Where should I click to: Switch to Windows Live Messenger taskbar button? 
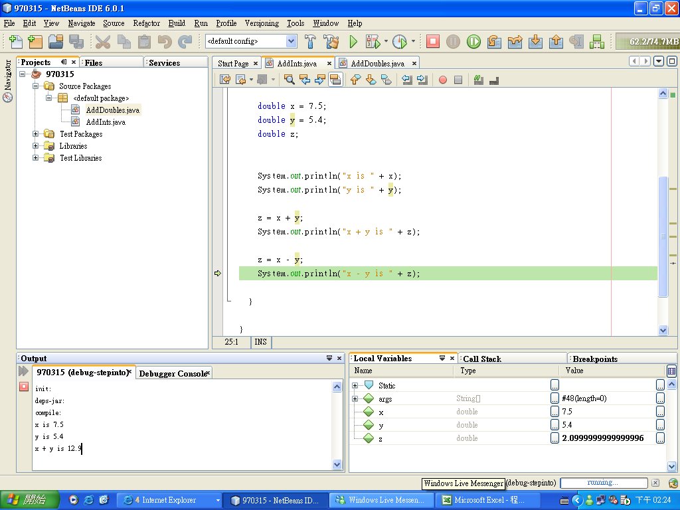(382, 500)
